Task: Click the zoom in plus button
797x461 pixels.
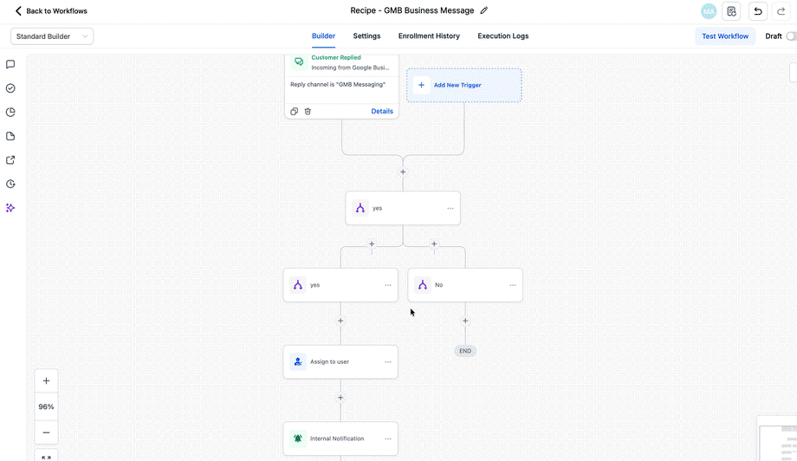Action: [x=46, y=380]
